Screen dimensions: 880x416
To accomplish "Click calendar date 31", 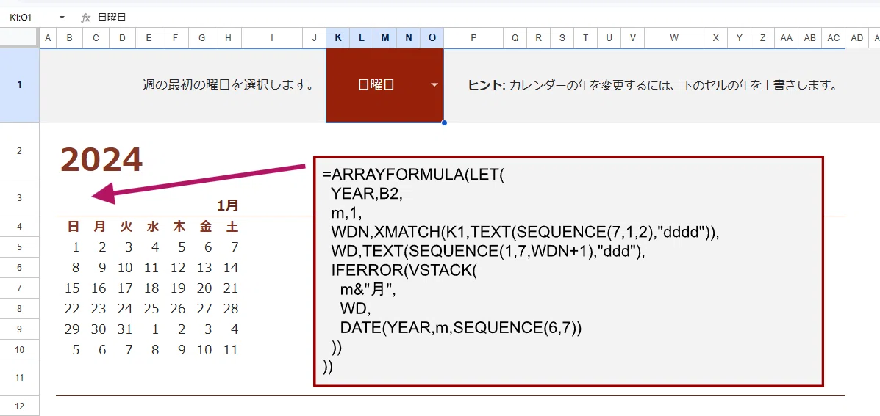I will click(125, 329).
